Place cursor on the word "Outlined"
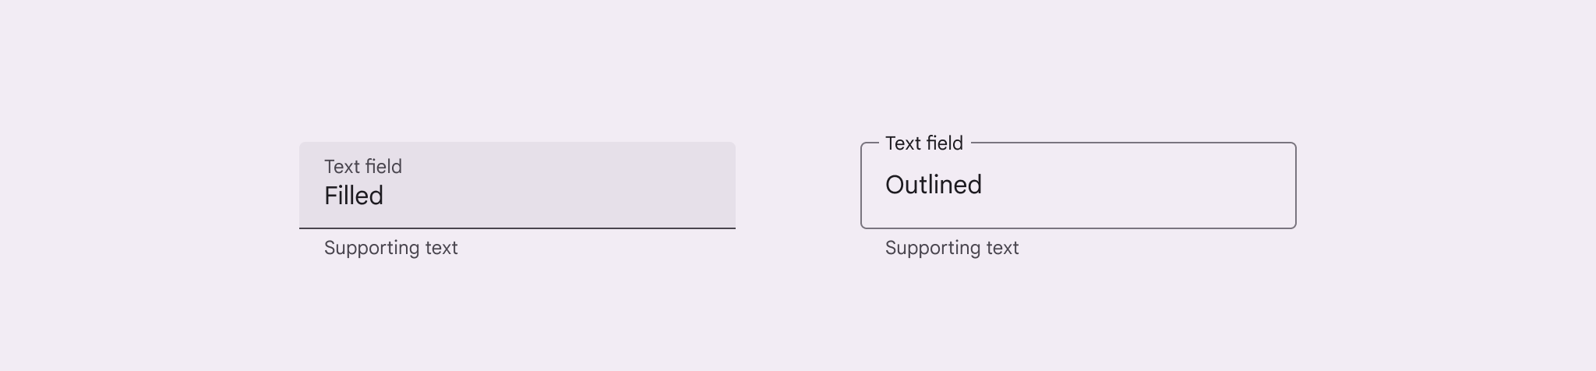The height and width of the screenshot is (371, 1596). pyautogui.click(x=934, y=185)
